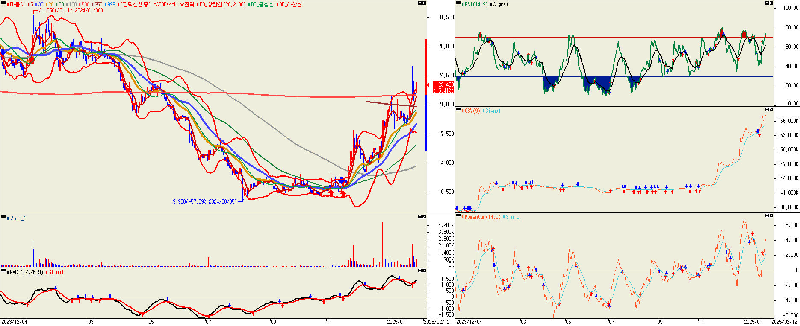Maximize the 거래량 volume panel

(x=420, y=217)
